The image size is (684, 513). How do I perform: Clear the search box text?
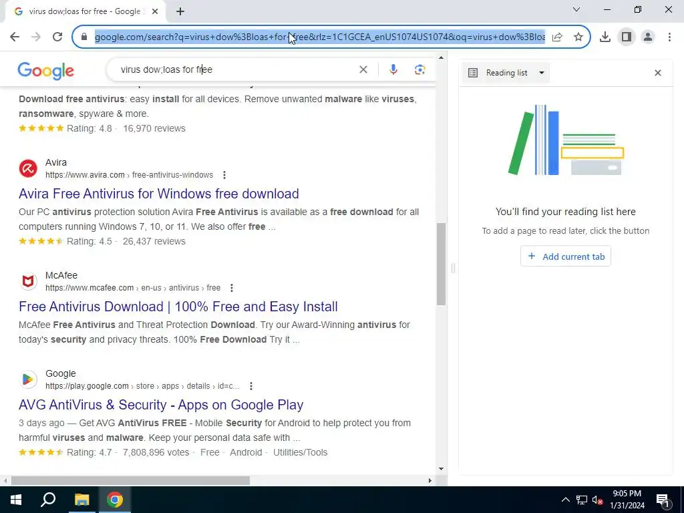363,69
